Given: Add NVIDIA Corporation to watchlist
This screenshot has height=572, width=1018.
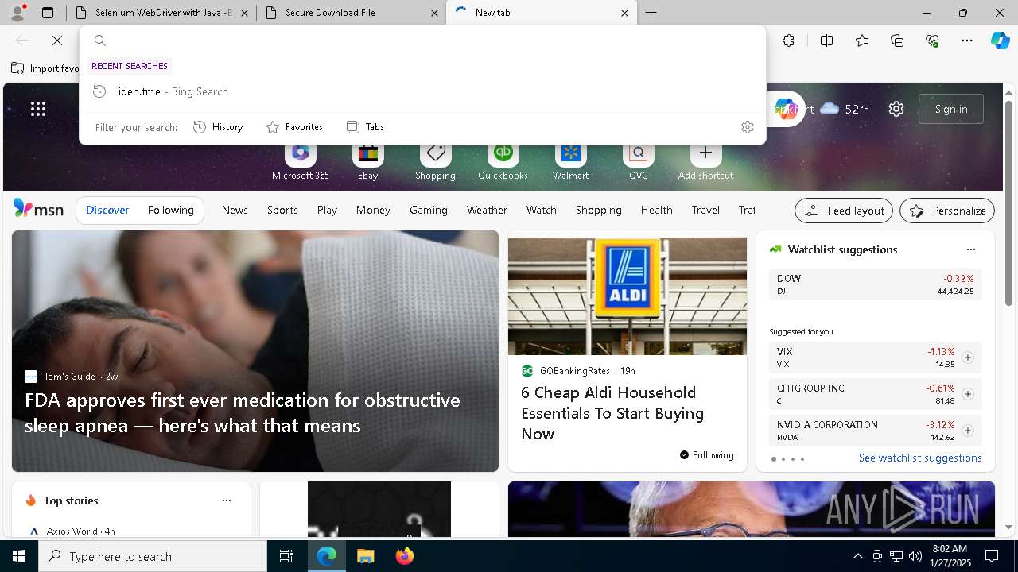Looking at the screenshot, I should tap(967, 431).
